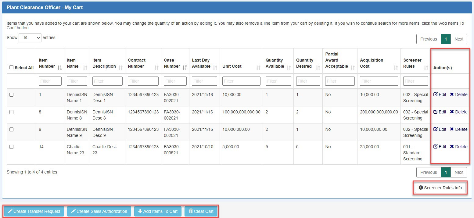This screenshot has width=474, height=218.
Task: Click the Item Name filter field
Action: pos(77,81)
